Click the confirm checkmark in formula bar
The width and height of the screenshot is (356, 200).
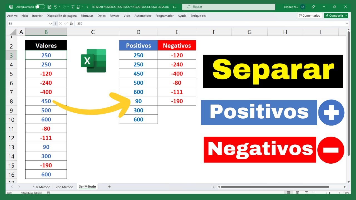pyautogui.click(x=66, y=24)
